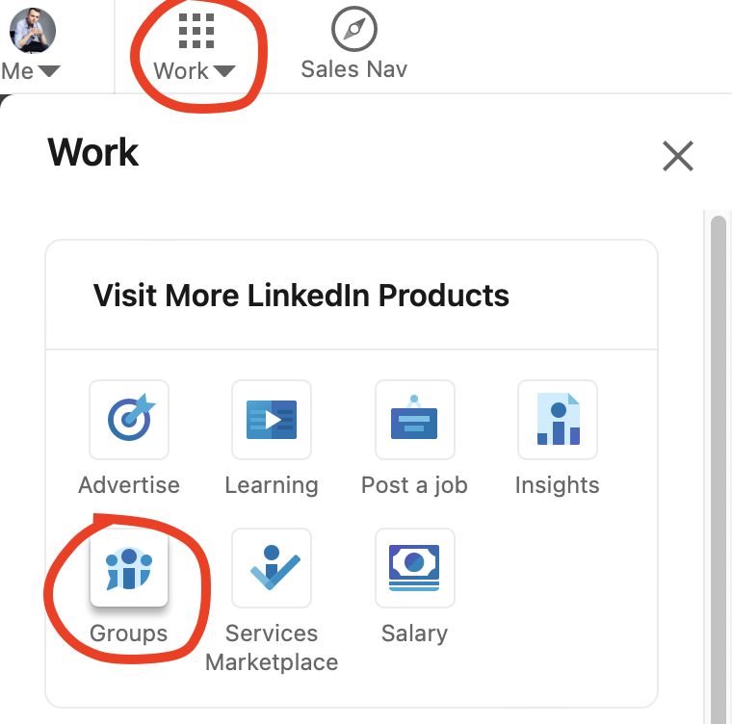Open the Services Marketplace icon

(272, 568)
